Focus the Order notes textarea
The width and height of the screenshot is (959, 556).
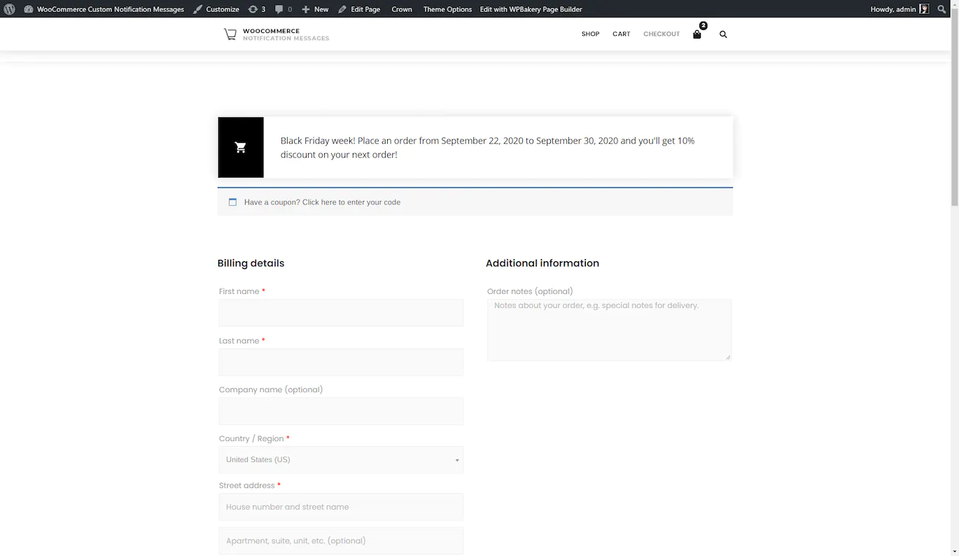[609, 330]
